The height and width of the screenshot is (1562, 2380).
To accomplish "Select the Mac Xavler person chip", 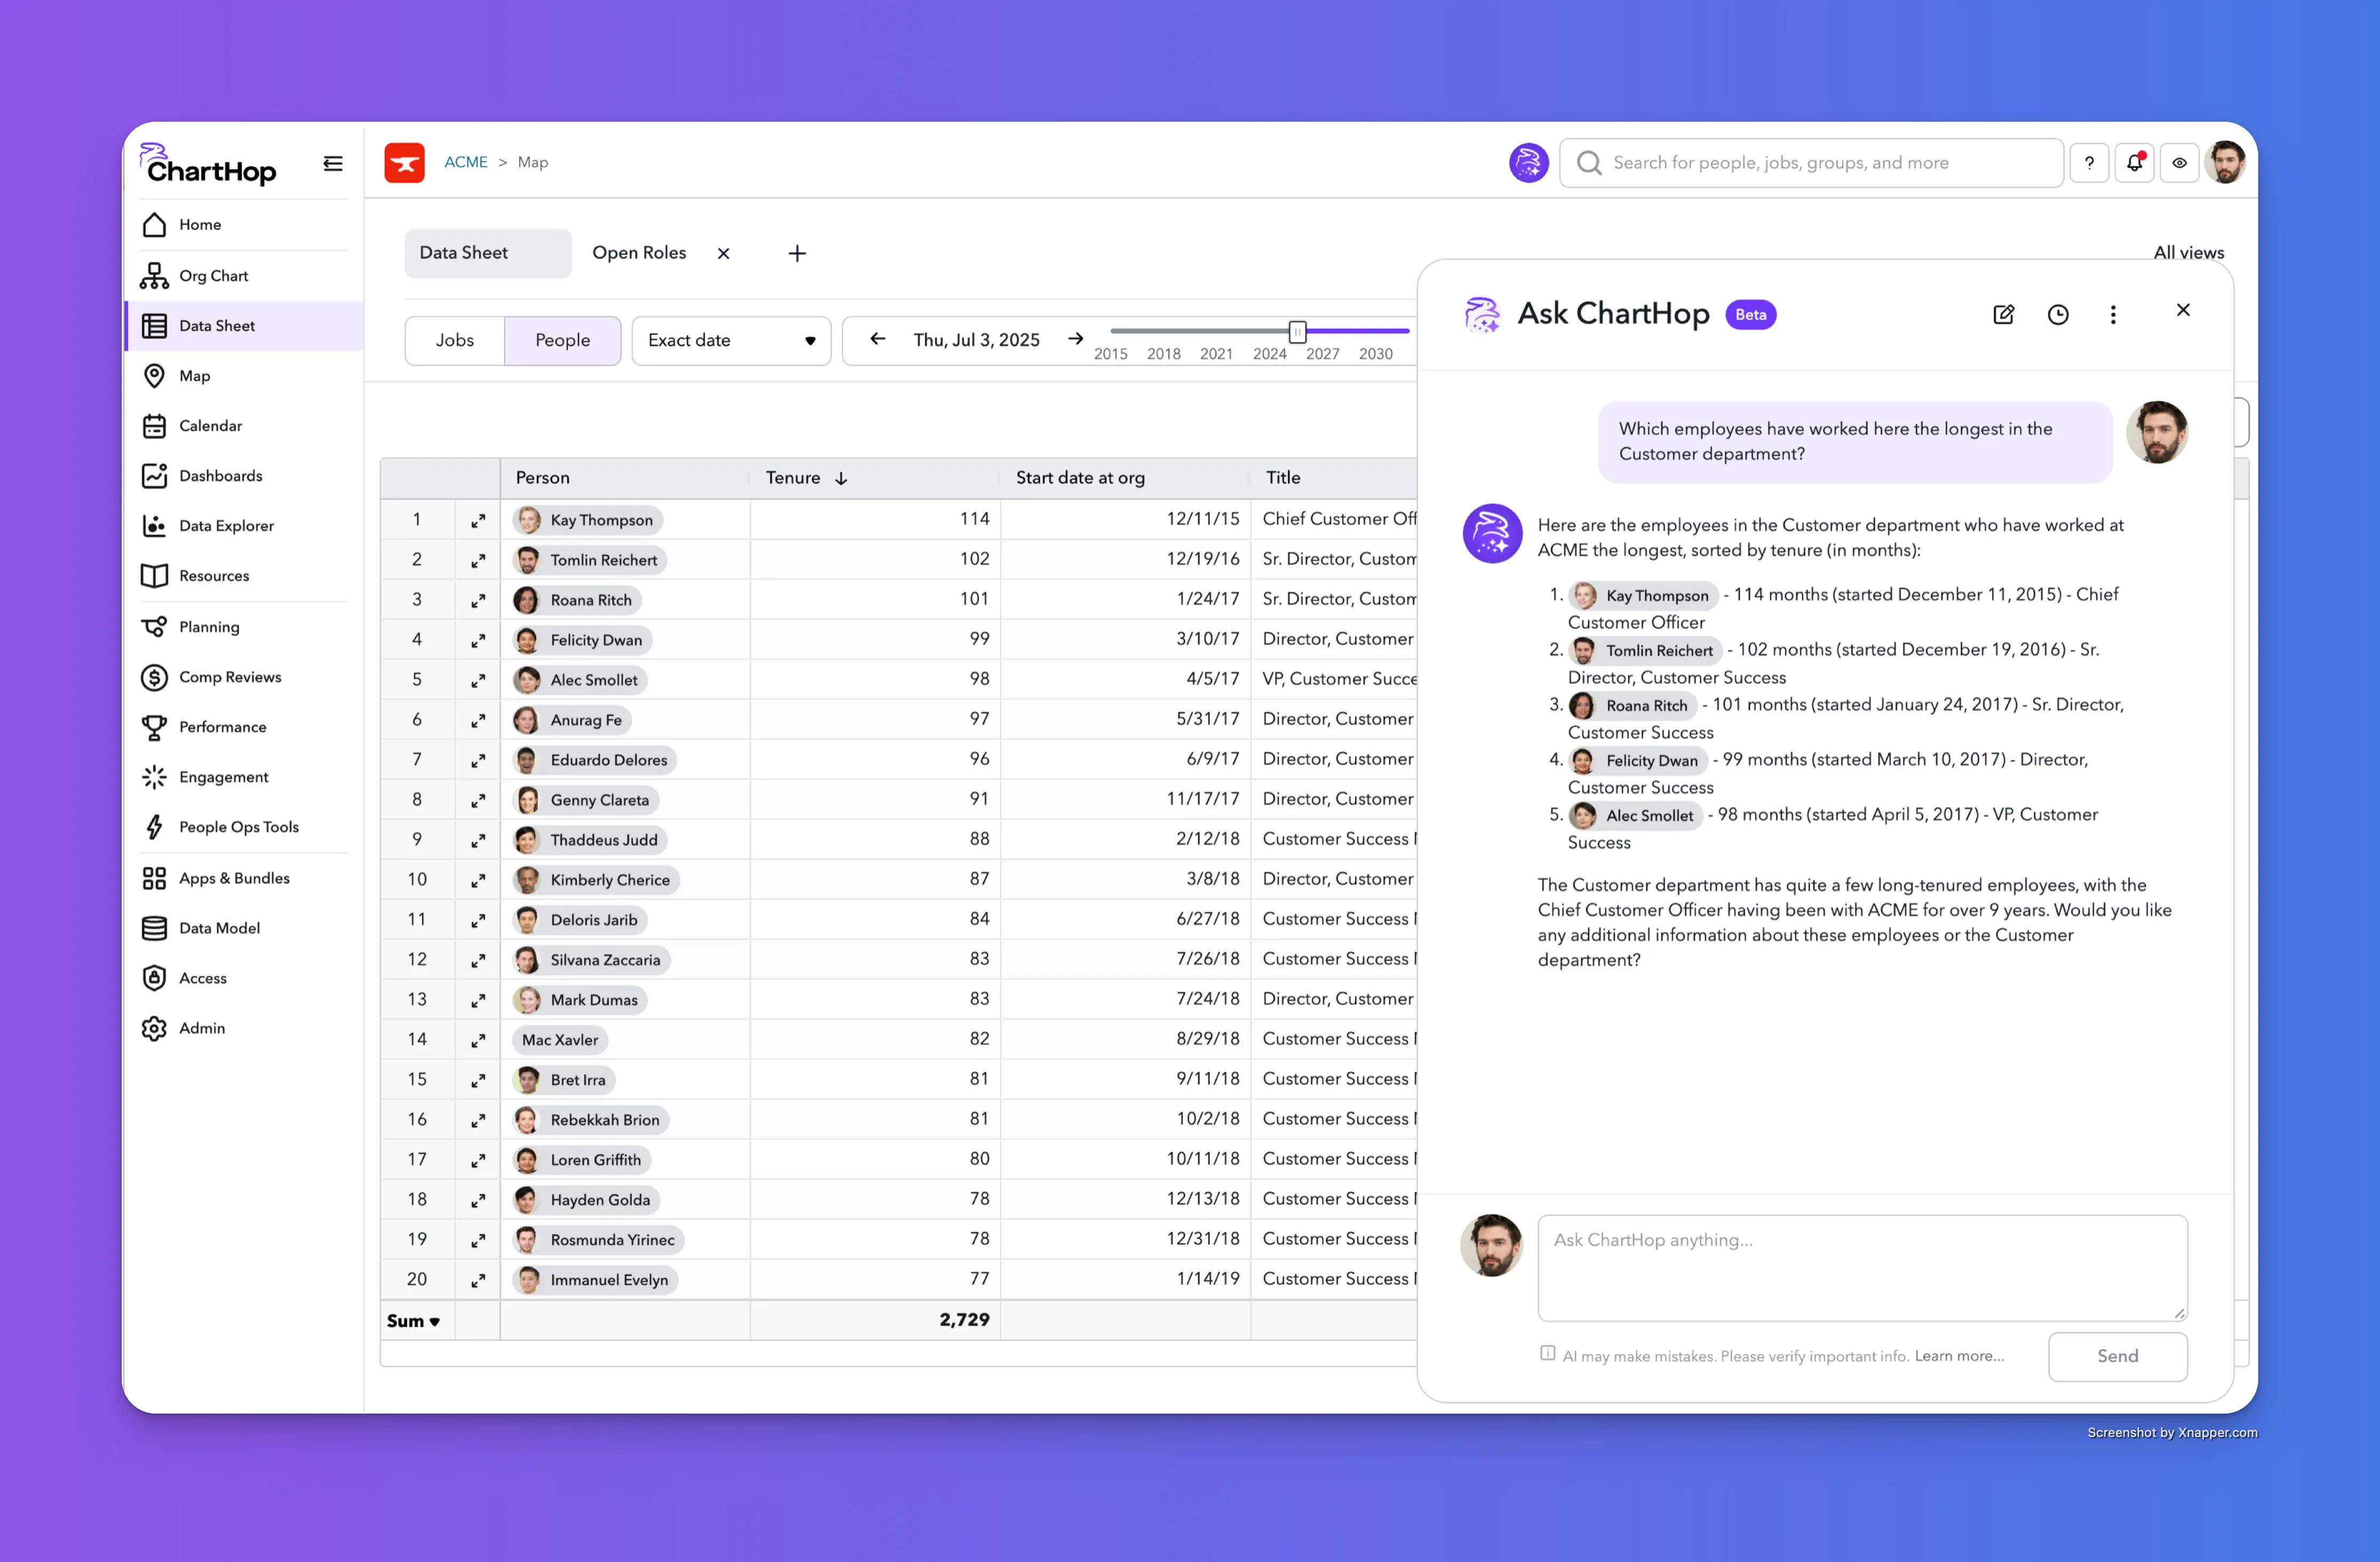I will tap(560, 1040).
